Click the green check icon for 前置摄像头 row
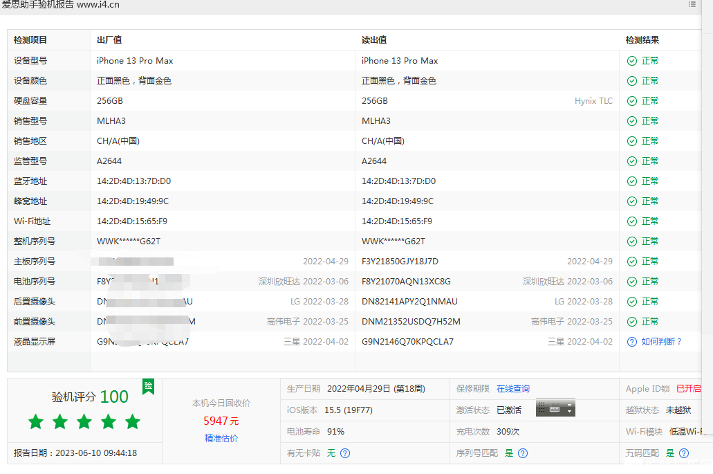713x474 pixels. [632, 322]
